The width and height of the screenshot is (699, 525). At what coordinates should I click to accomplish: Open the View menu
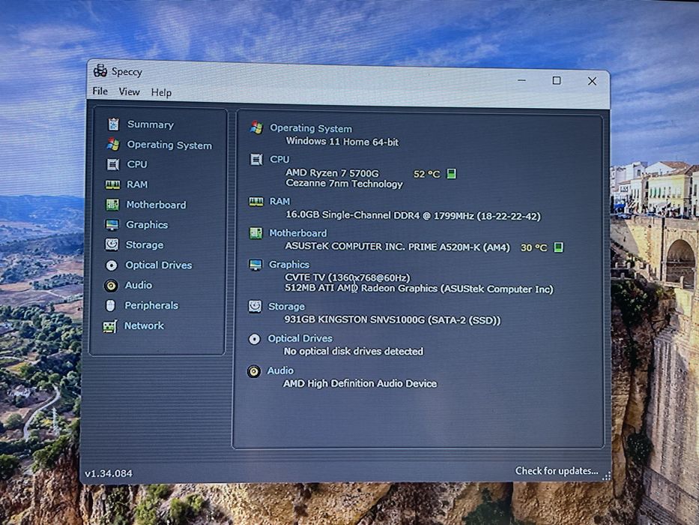click(130, 91)
